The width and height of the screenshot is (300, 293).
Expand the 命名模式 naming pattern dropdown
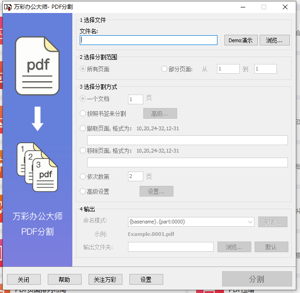[x=250, y=222]
